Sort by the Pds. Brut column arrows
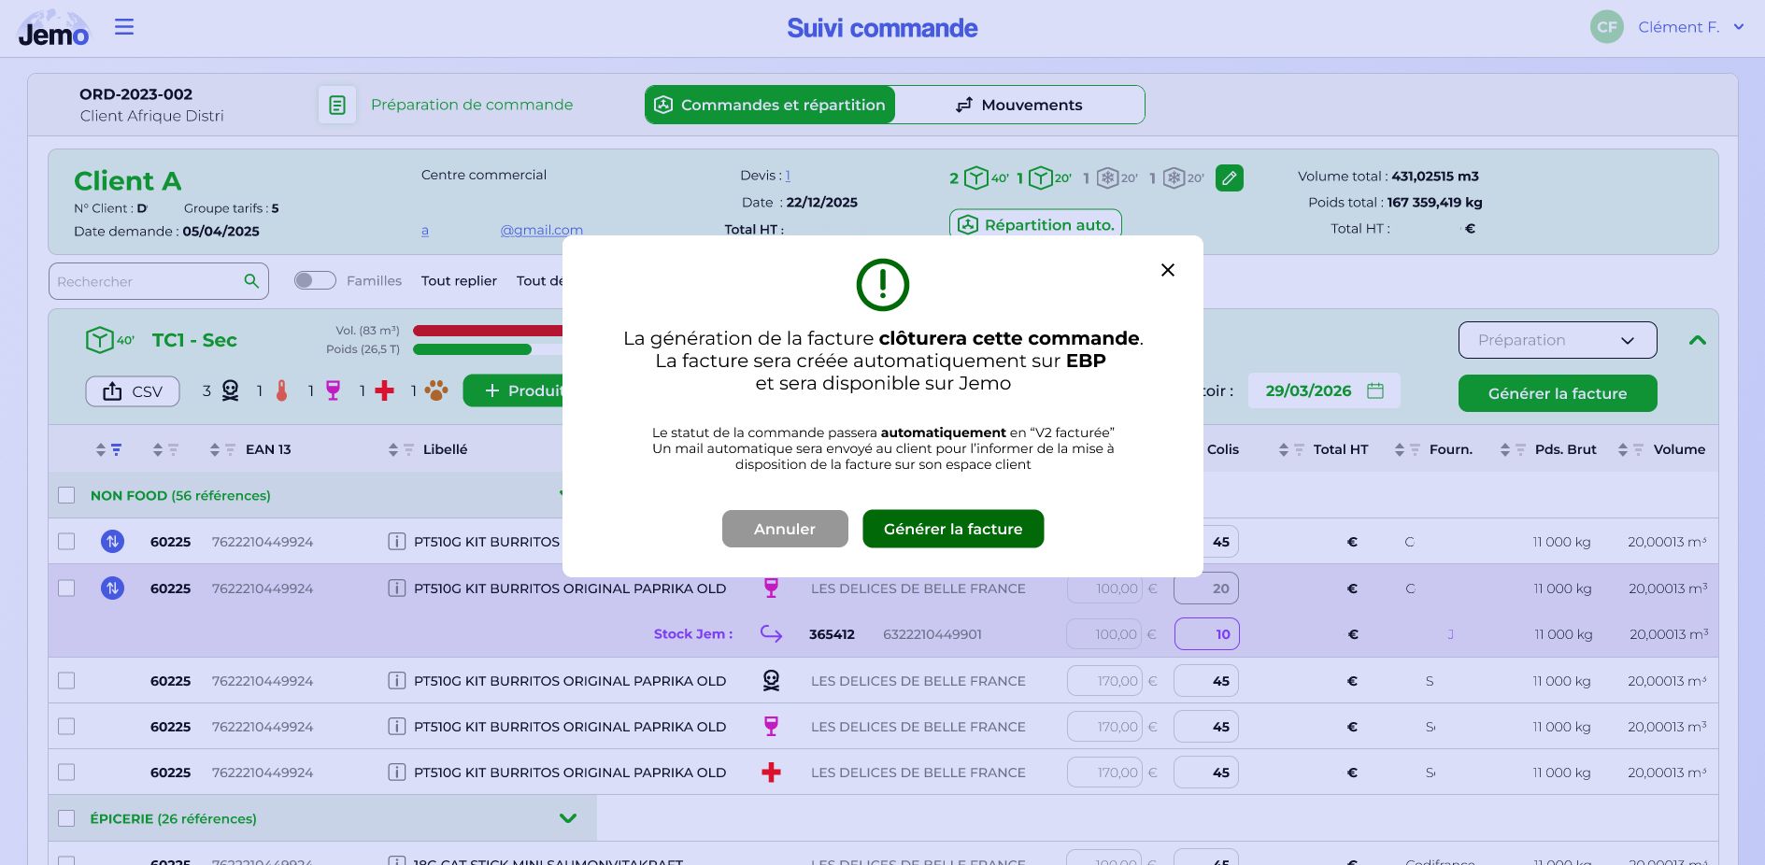Image resolution: width=1765 pixels, height=865 pixels. click(x=1505, y=449)
